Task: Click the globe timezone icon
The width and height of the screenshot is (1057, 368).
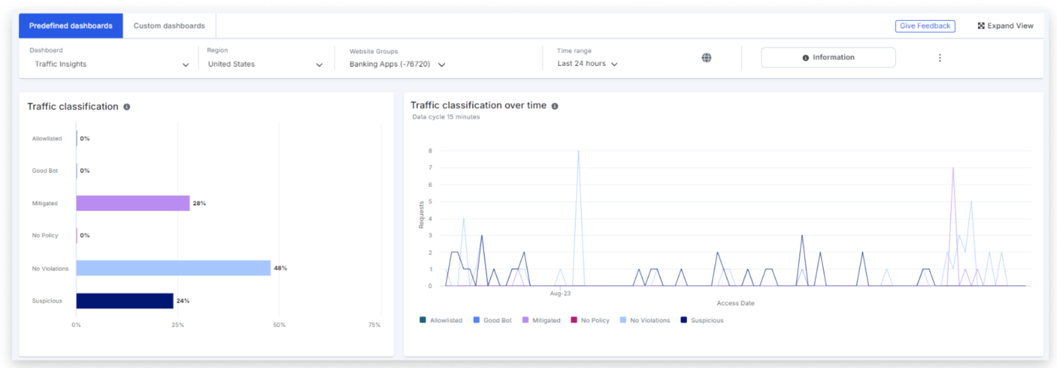Action: 706,58
